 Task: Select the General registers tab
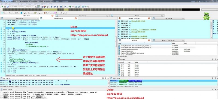134,18
